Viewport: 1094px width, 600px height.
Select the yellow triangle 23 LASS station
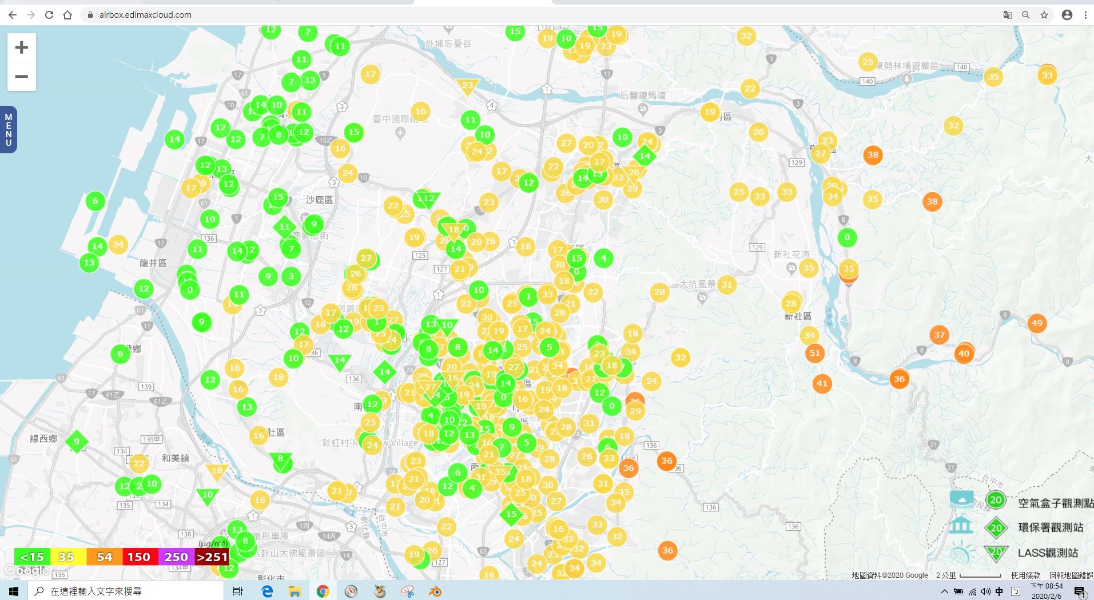point(467,86)
